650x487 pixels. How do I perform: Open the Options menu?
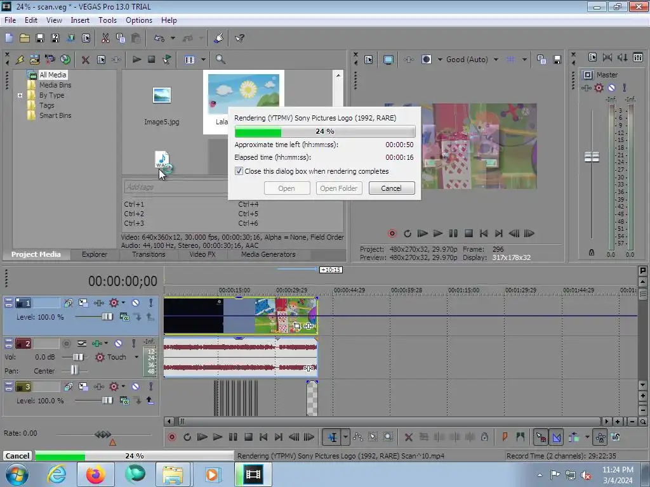(139, 20)
